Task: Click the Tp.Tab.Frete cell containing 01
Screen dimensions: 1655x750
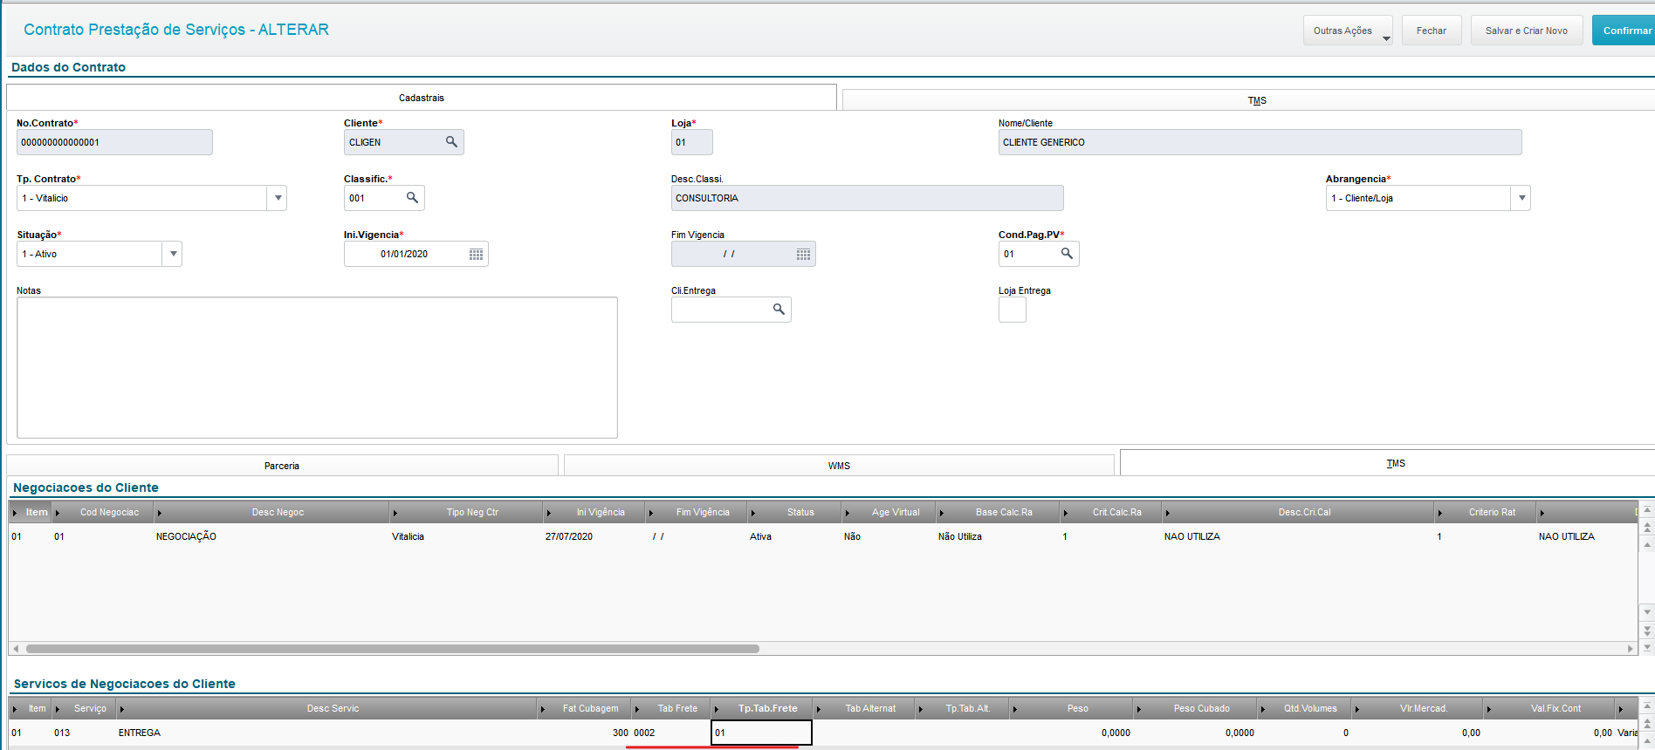Action: pos(761,733)
